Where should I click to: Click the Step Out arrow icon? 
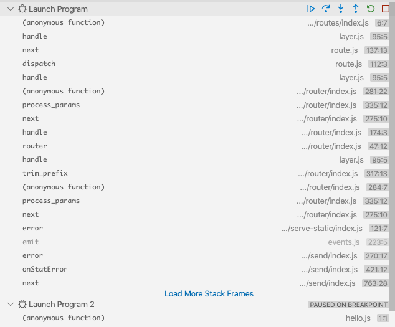coord(356,9)
